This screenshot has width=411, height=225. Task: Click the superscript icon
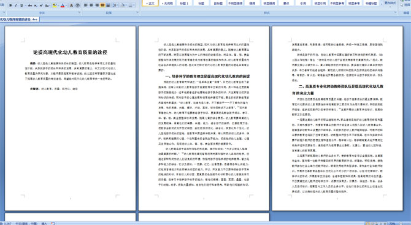(x=41, y=6)
